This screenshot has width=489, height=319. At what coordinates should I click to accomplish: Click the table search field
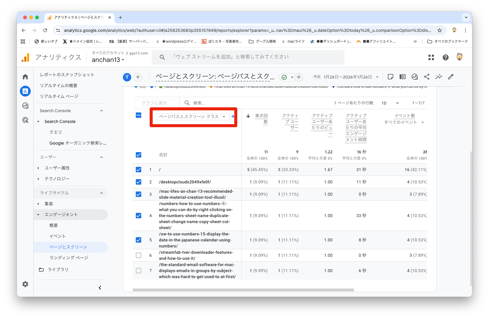(x=211, y=103)
